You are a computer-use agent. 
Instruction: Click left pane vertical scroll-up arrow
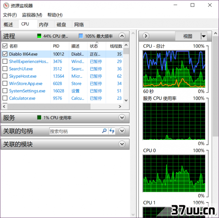click(133, 33)
